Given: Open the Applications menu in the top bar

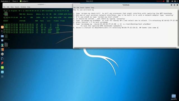Looking at the screenshot, I should coord(5,1).
